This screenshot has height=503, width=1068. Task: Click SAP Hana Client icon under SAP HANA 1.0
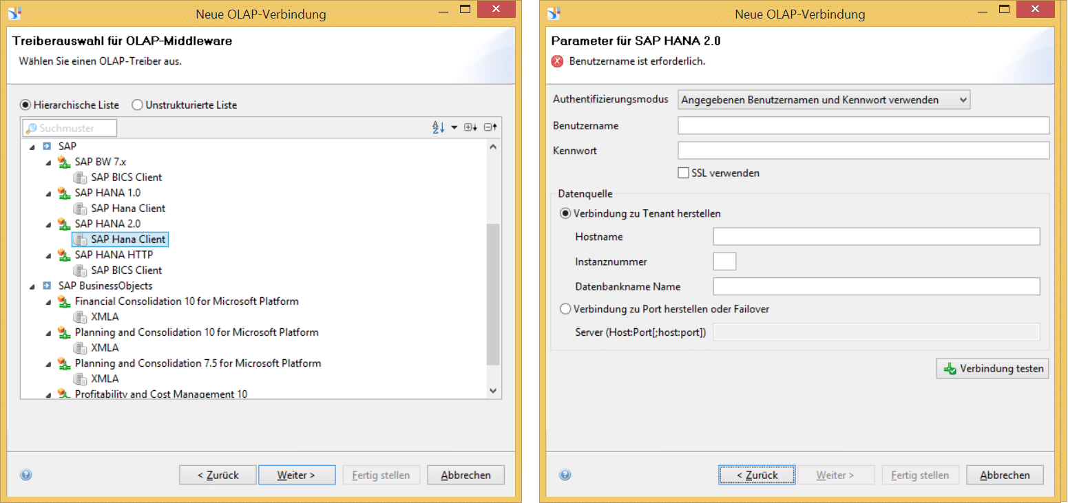pyautogui.click(x=80, y=208)
